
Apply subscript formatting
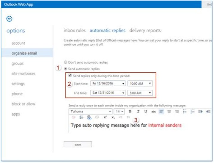(x=113, y=117)
